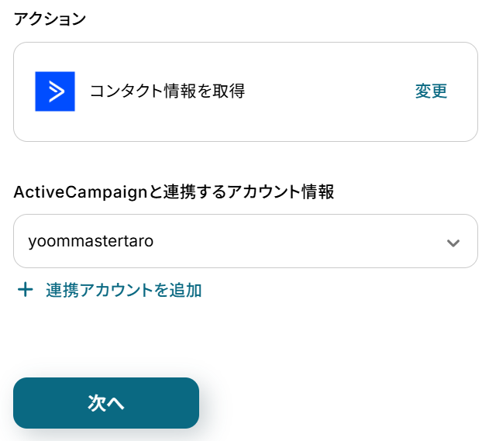Select the yoommastertaro account name text
This screenshot has width=489, height=441.
91,241
